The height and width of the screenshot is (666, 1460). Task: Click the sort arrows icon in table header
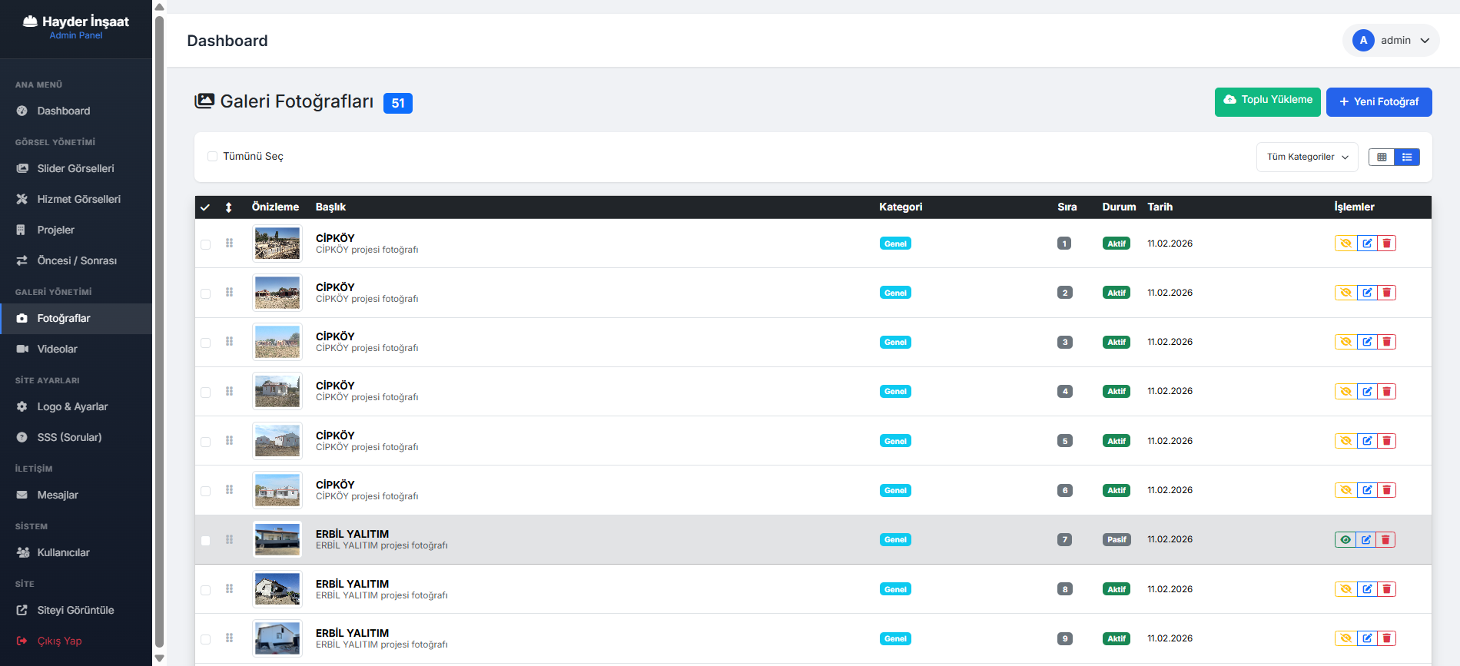coord(228,207)
